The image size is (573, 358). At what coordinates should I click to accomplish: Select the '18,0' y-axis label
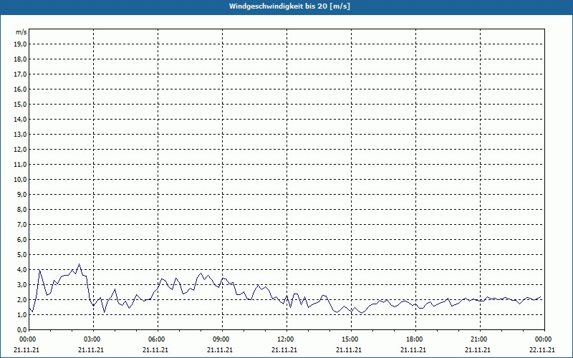coord(20,59)
